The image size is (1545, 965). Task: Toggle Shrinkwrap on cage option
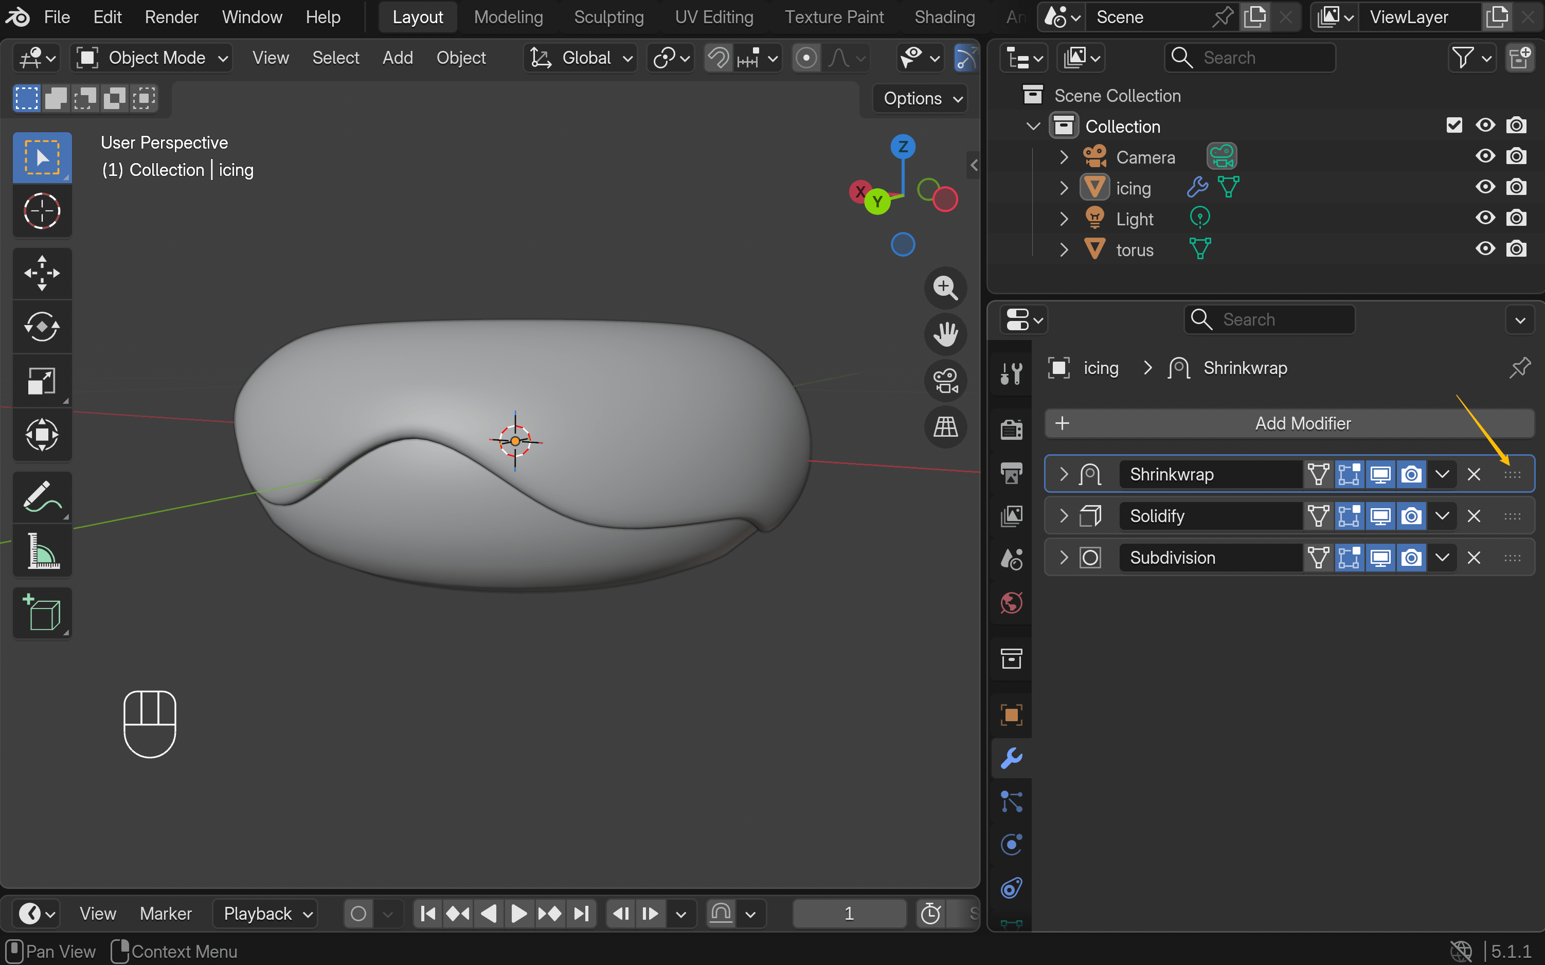(1318, 474)
